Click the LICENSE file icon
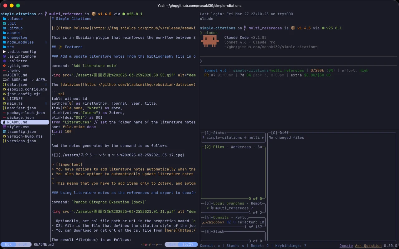 click(x=4, y=99)
